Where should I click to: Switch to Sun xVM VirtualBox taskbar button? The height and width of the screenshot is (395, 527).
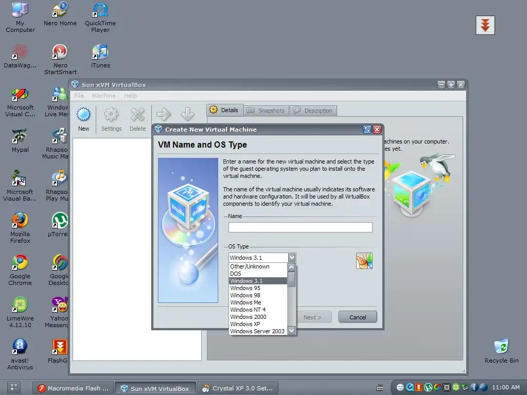155,388
